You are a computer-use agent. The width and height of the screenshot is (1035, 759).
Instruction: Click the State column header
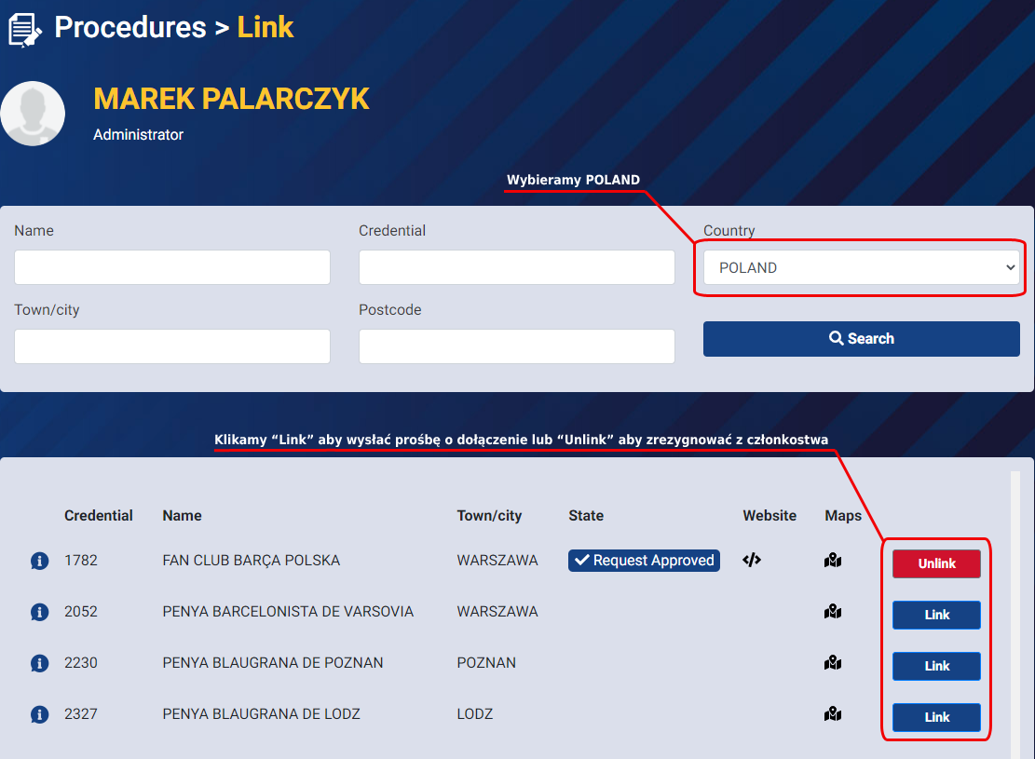tap(586, 515)
